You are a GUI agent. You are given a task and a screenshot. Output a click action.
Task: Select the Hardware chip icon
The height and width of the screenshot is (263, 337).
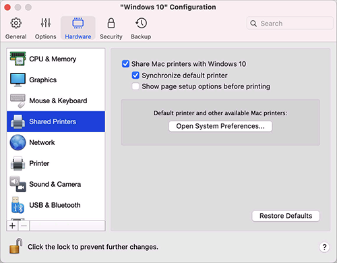click(78, 23)
